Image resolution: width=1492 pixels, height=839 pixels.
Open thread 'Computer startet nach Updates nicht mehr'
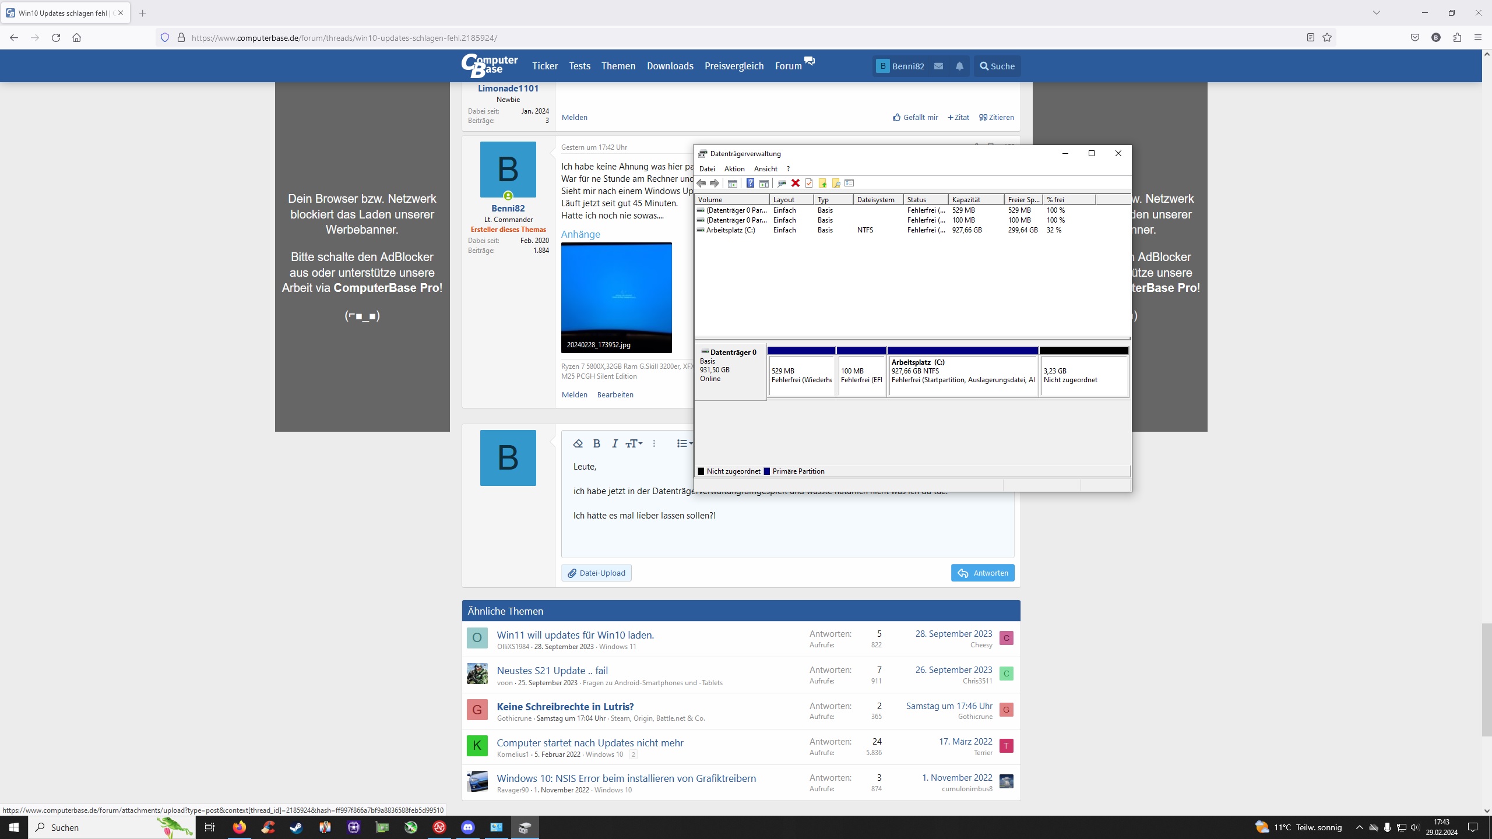pos(590,743)
